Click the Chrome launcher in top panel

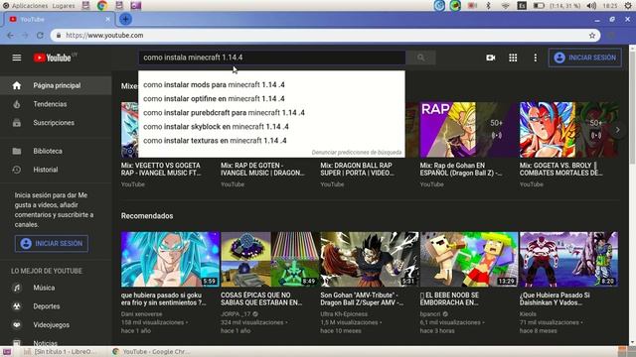click(101, 5)
